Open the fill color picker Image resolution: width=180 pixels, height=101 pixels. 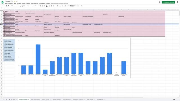49,6
